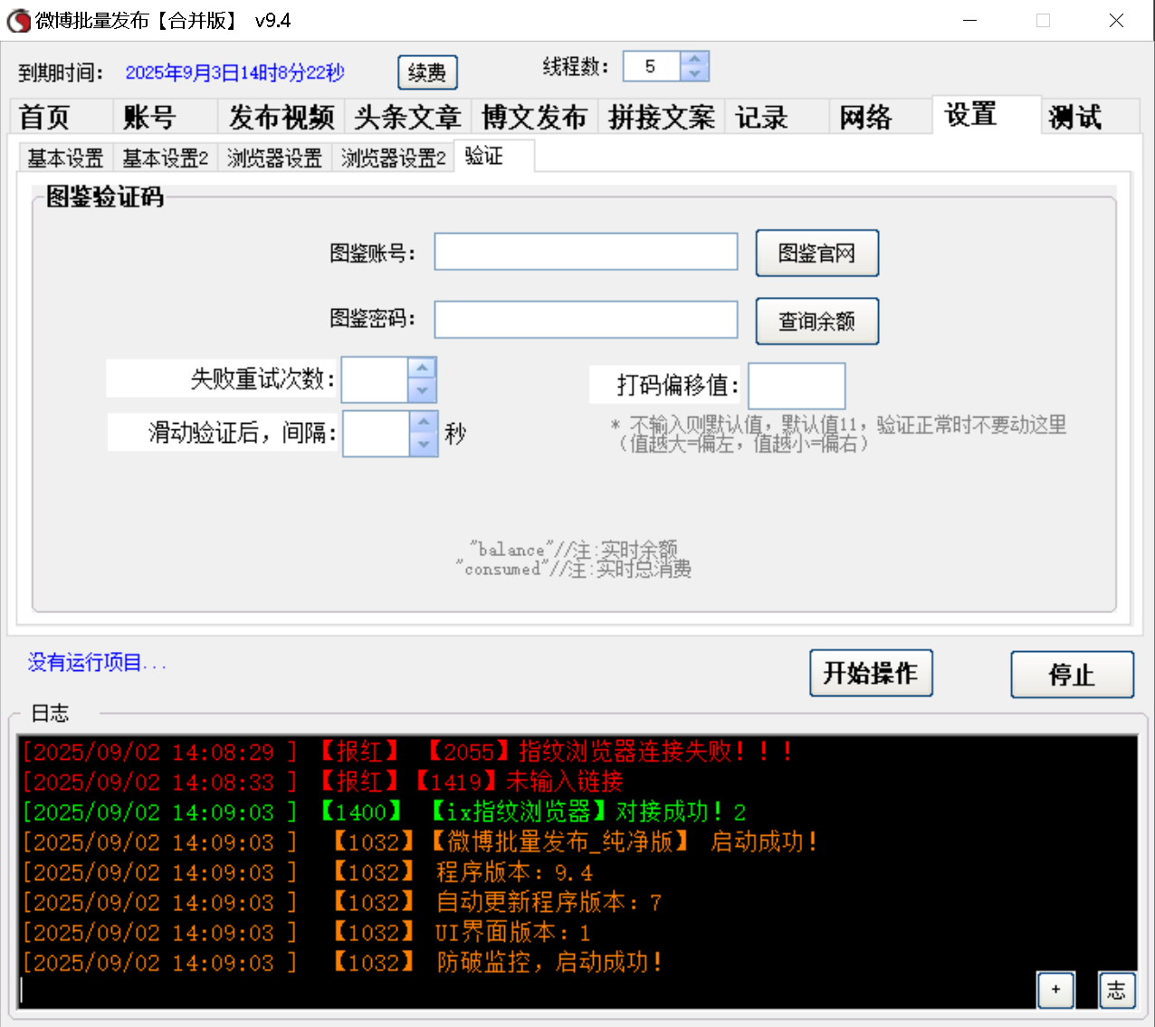Click the "志" icon at the log corner
The height and width of the screenshot is (1027, 1155).
[1116, 990]
